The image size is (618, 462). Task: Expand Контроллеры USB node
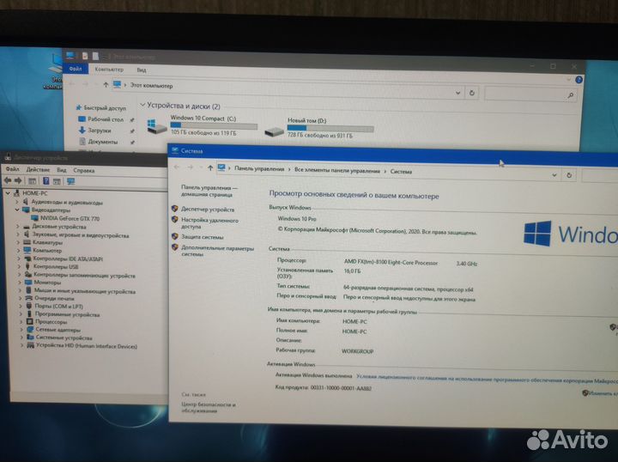coord(19,266)
